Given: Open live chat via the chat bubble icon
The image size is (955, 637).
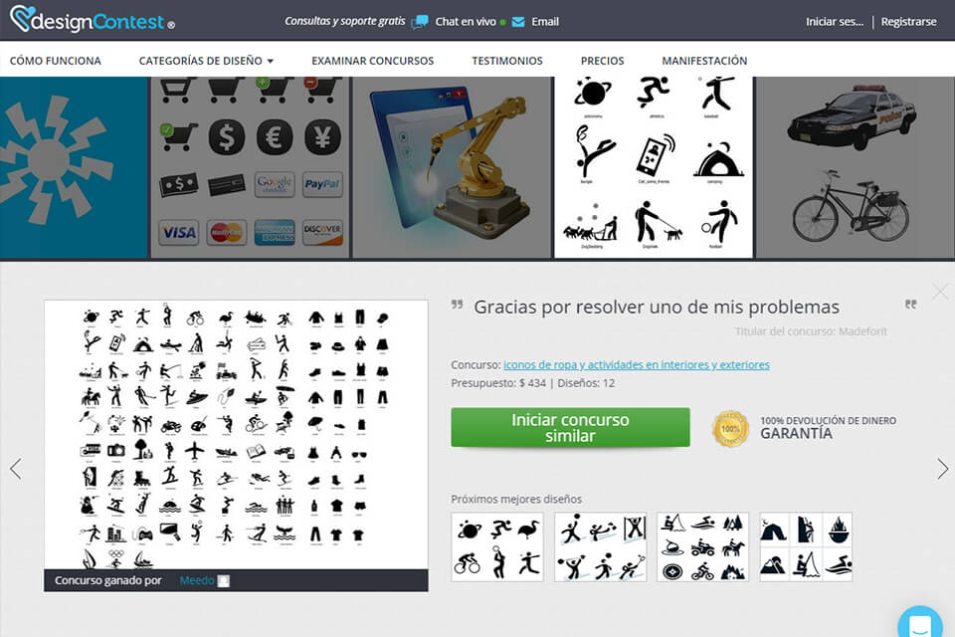Looking at the screenshot, I should coord(420,20).
